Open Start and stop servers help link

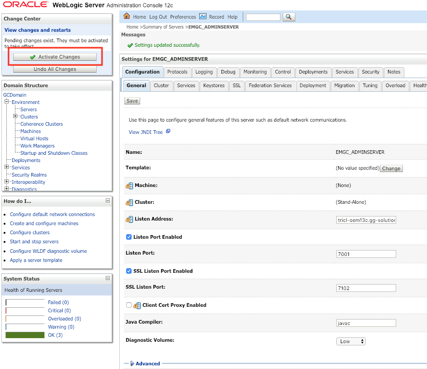pyautogui.click(x=34, y=241)
